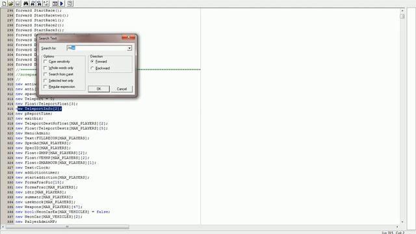Click the Find Next toolbar icon
The height and width of the screenshot is (234, 416).
32,3
